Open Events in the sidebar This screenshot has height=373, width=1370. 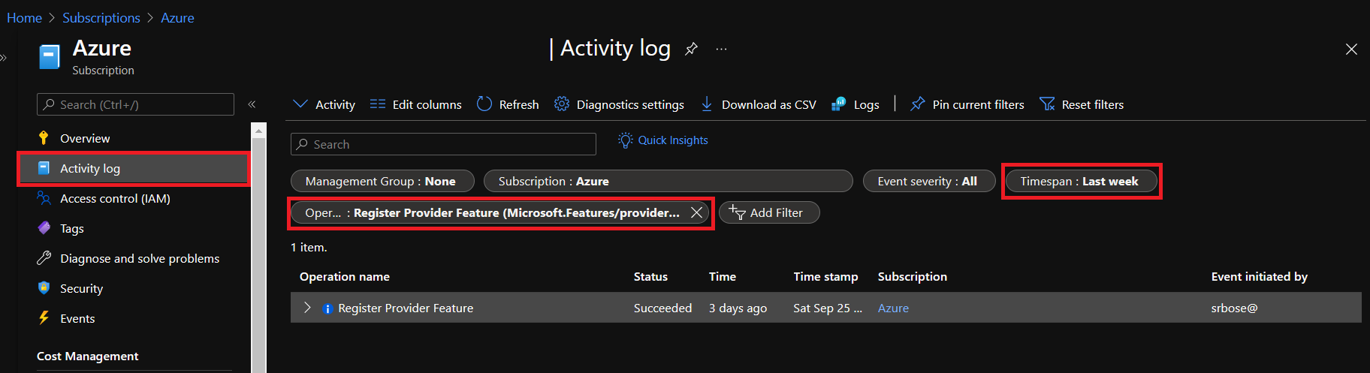click(x=77, y=318)
